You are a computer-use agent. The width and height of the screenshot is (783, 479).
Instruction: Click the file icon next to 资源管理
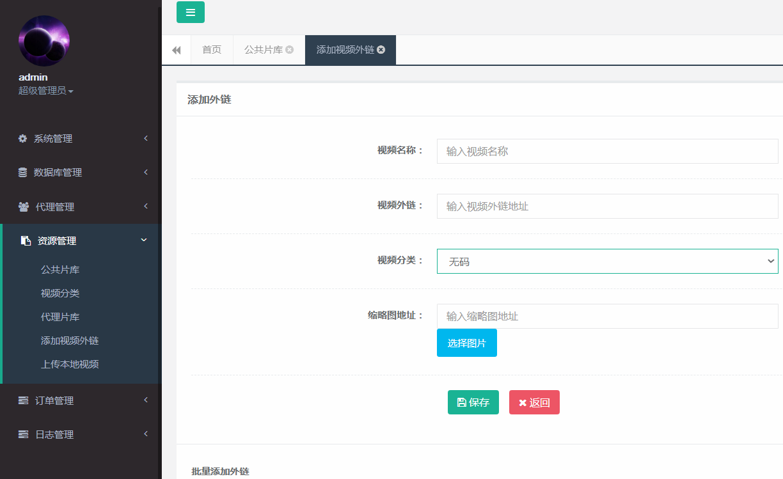pyautogui.click(x=24, y=240)
